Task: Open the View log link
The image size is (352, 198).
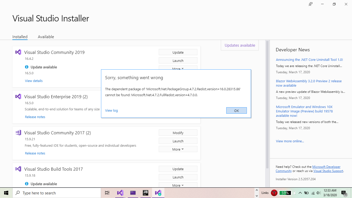Action: coord(111,111)
